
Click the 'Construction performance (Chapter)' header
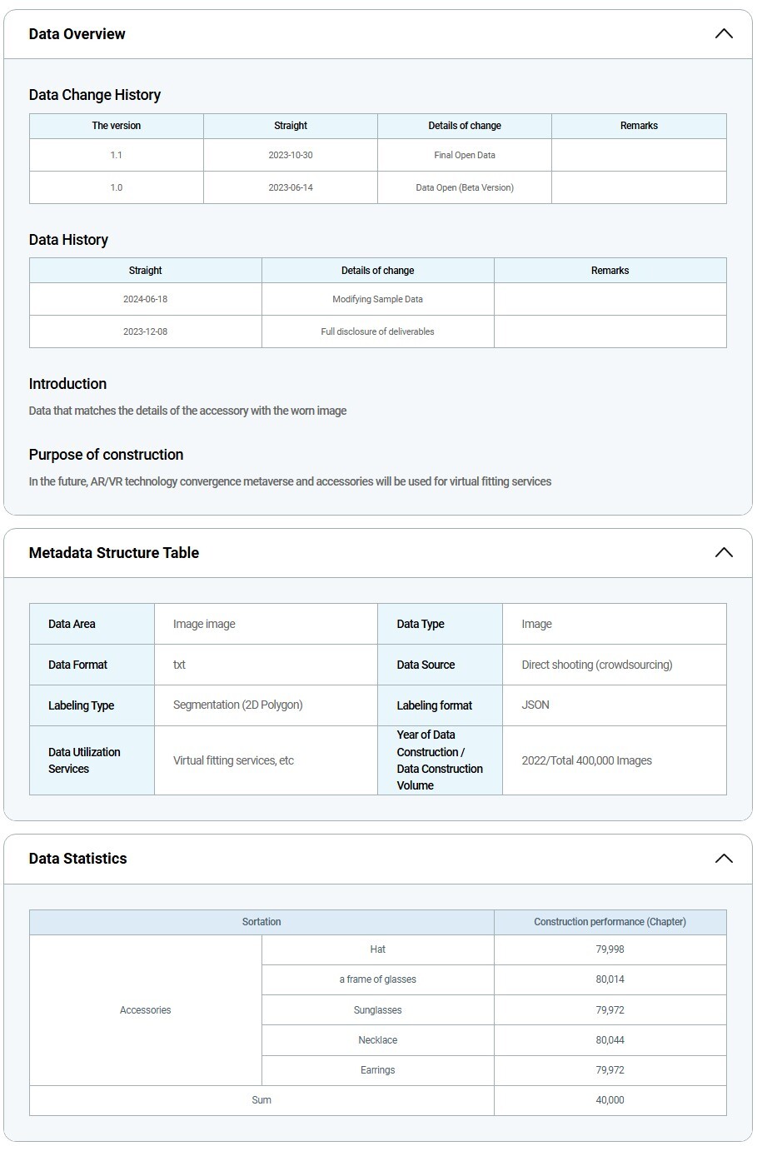[x=610, y=922]
